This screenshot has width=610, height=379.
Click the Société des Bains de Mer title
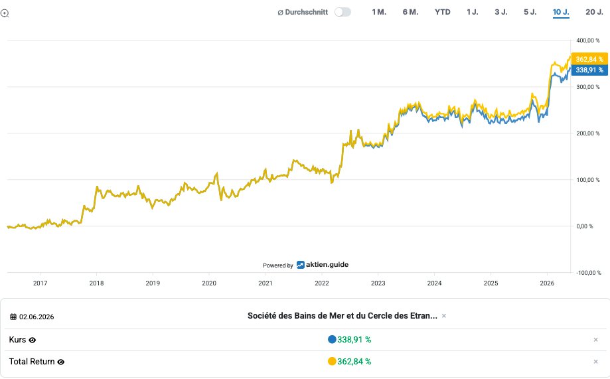coord(343,315)
